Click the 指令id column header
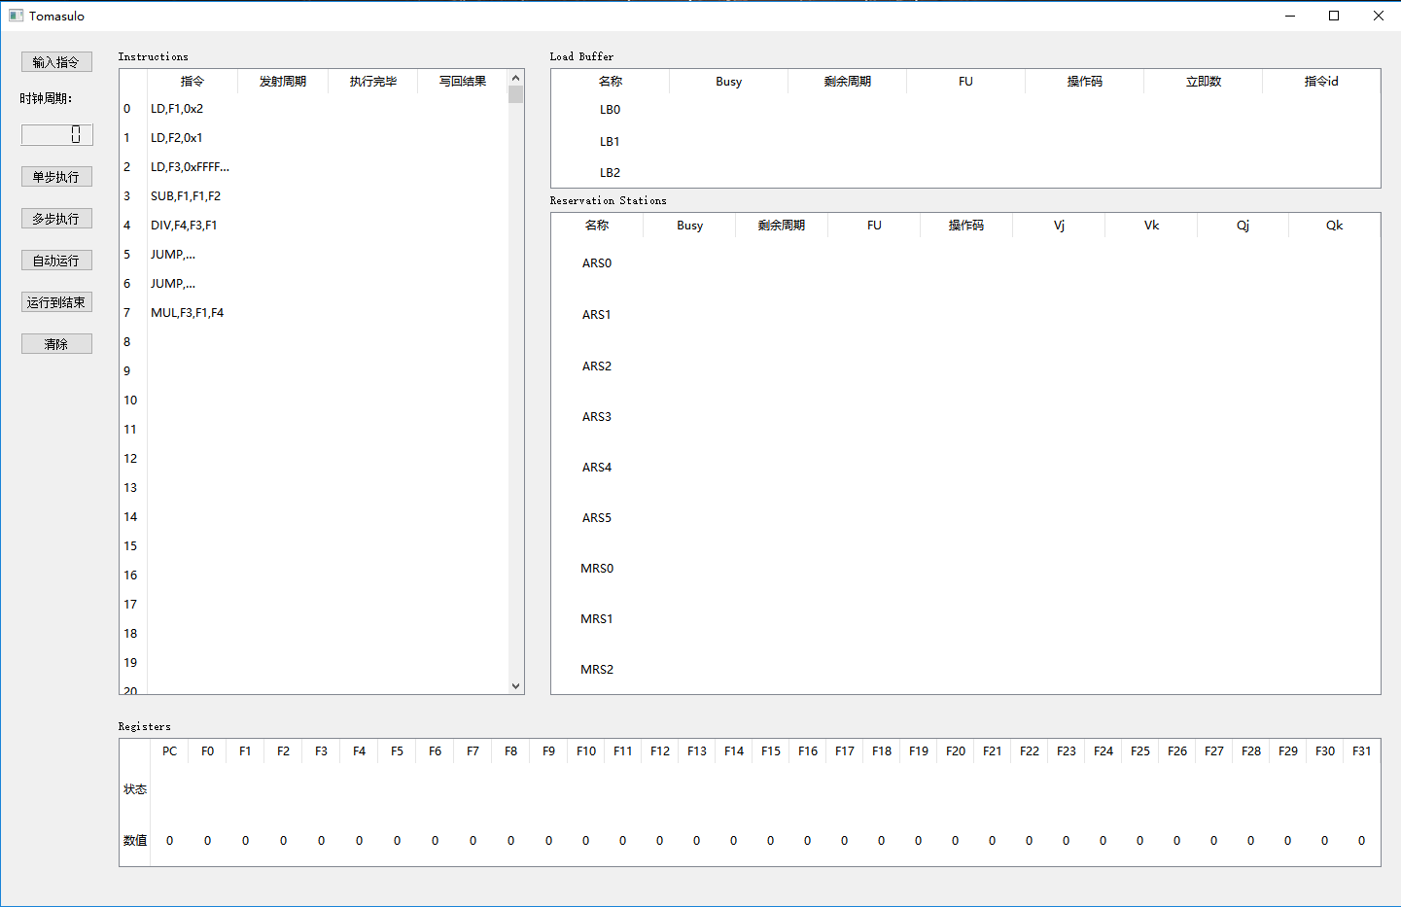Screen dimensions: 1401x907 pos(1321,82)
